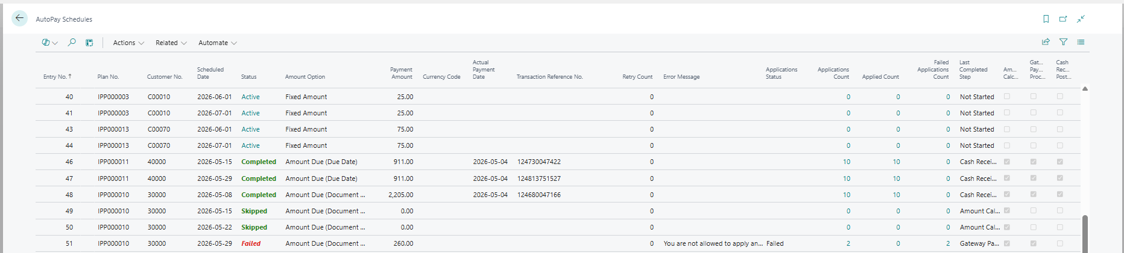This screenshot has height=253, width=1124.
Task: Click error message 'You are not allowed to apply'
Action: coord(713,244)
